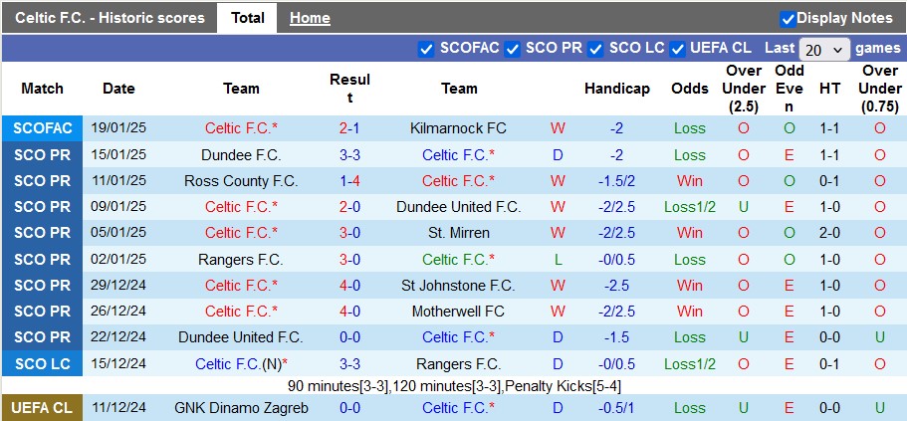
Task: Click the UEFA CL league badge
Action: point(43,408)
